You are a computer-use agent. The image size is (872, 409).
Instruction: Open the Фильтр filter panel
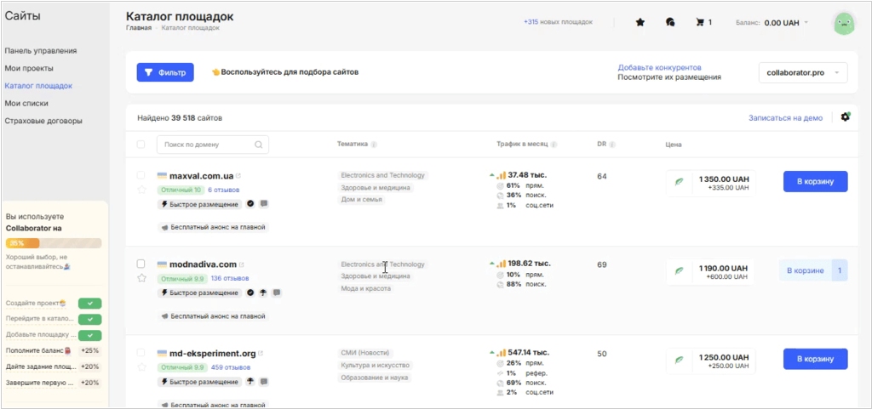coord(165,73)
